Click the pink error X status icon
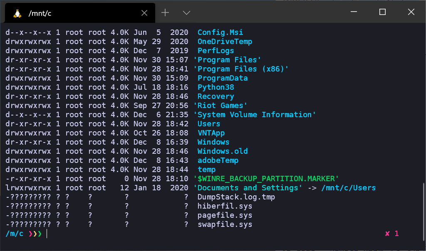Screen dimensions: 426x251 pyautogui.click(x=387, y=234)
